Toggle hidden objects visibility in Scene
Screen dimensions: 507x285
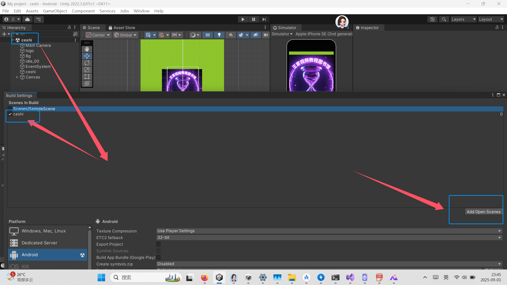pyautogui.click(x=255, y=35)
